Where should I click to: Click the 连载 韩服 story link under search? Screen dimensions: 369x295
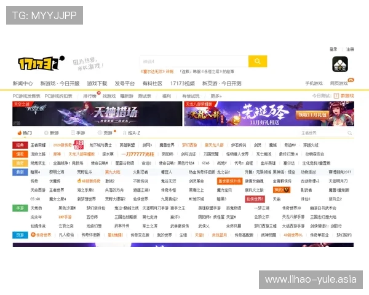207,71
